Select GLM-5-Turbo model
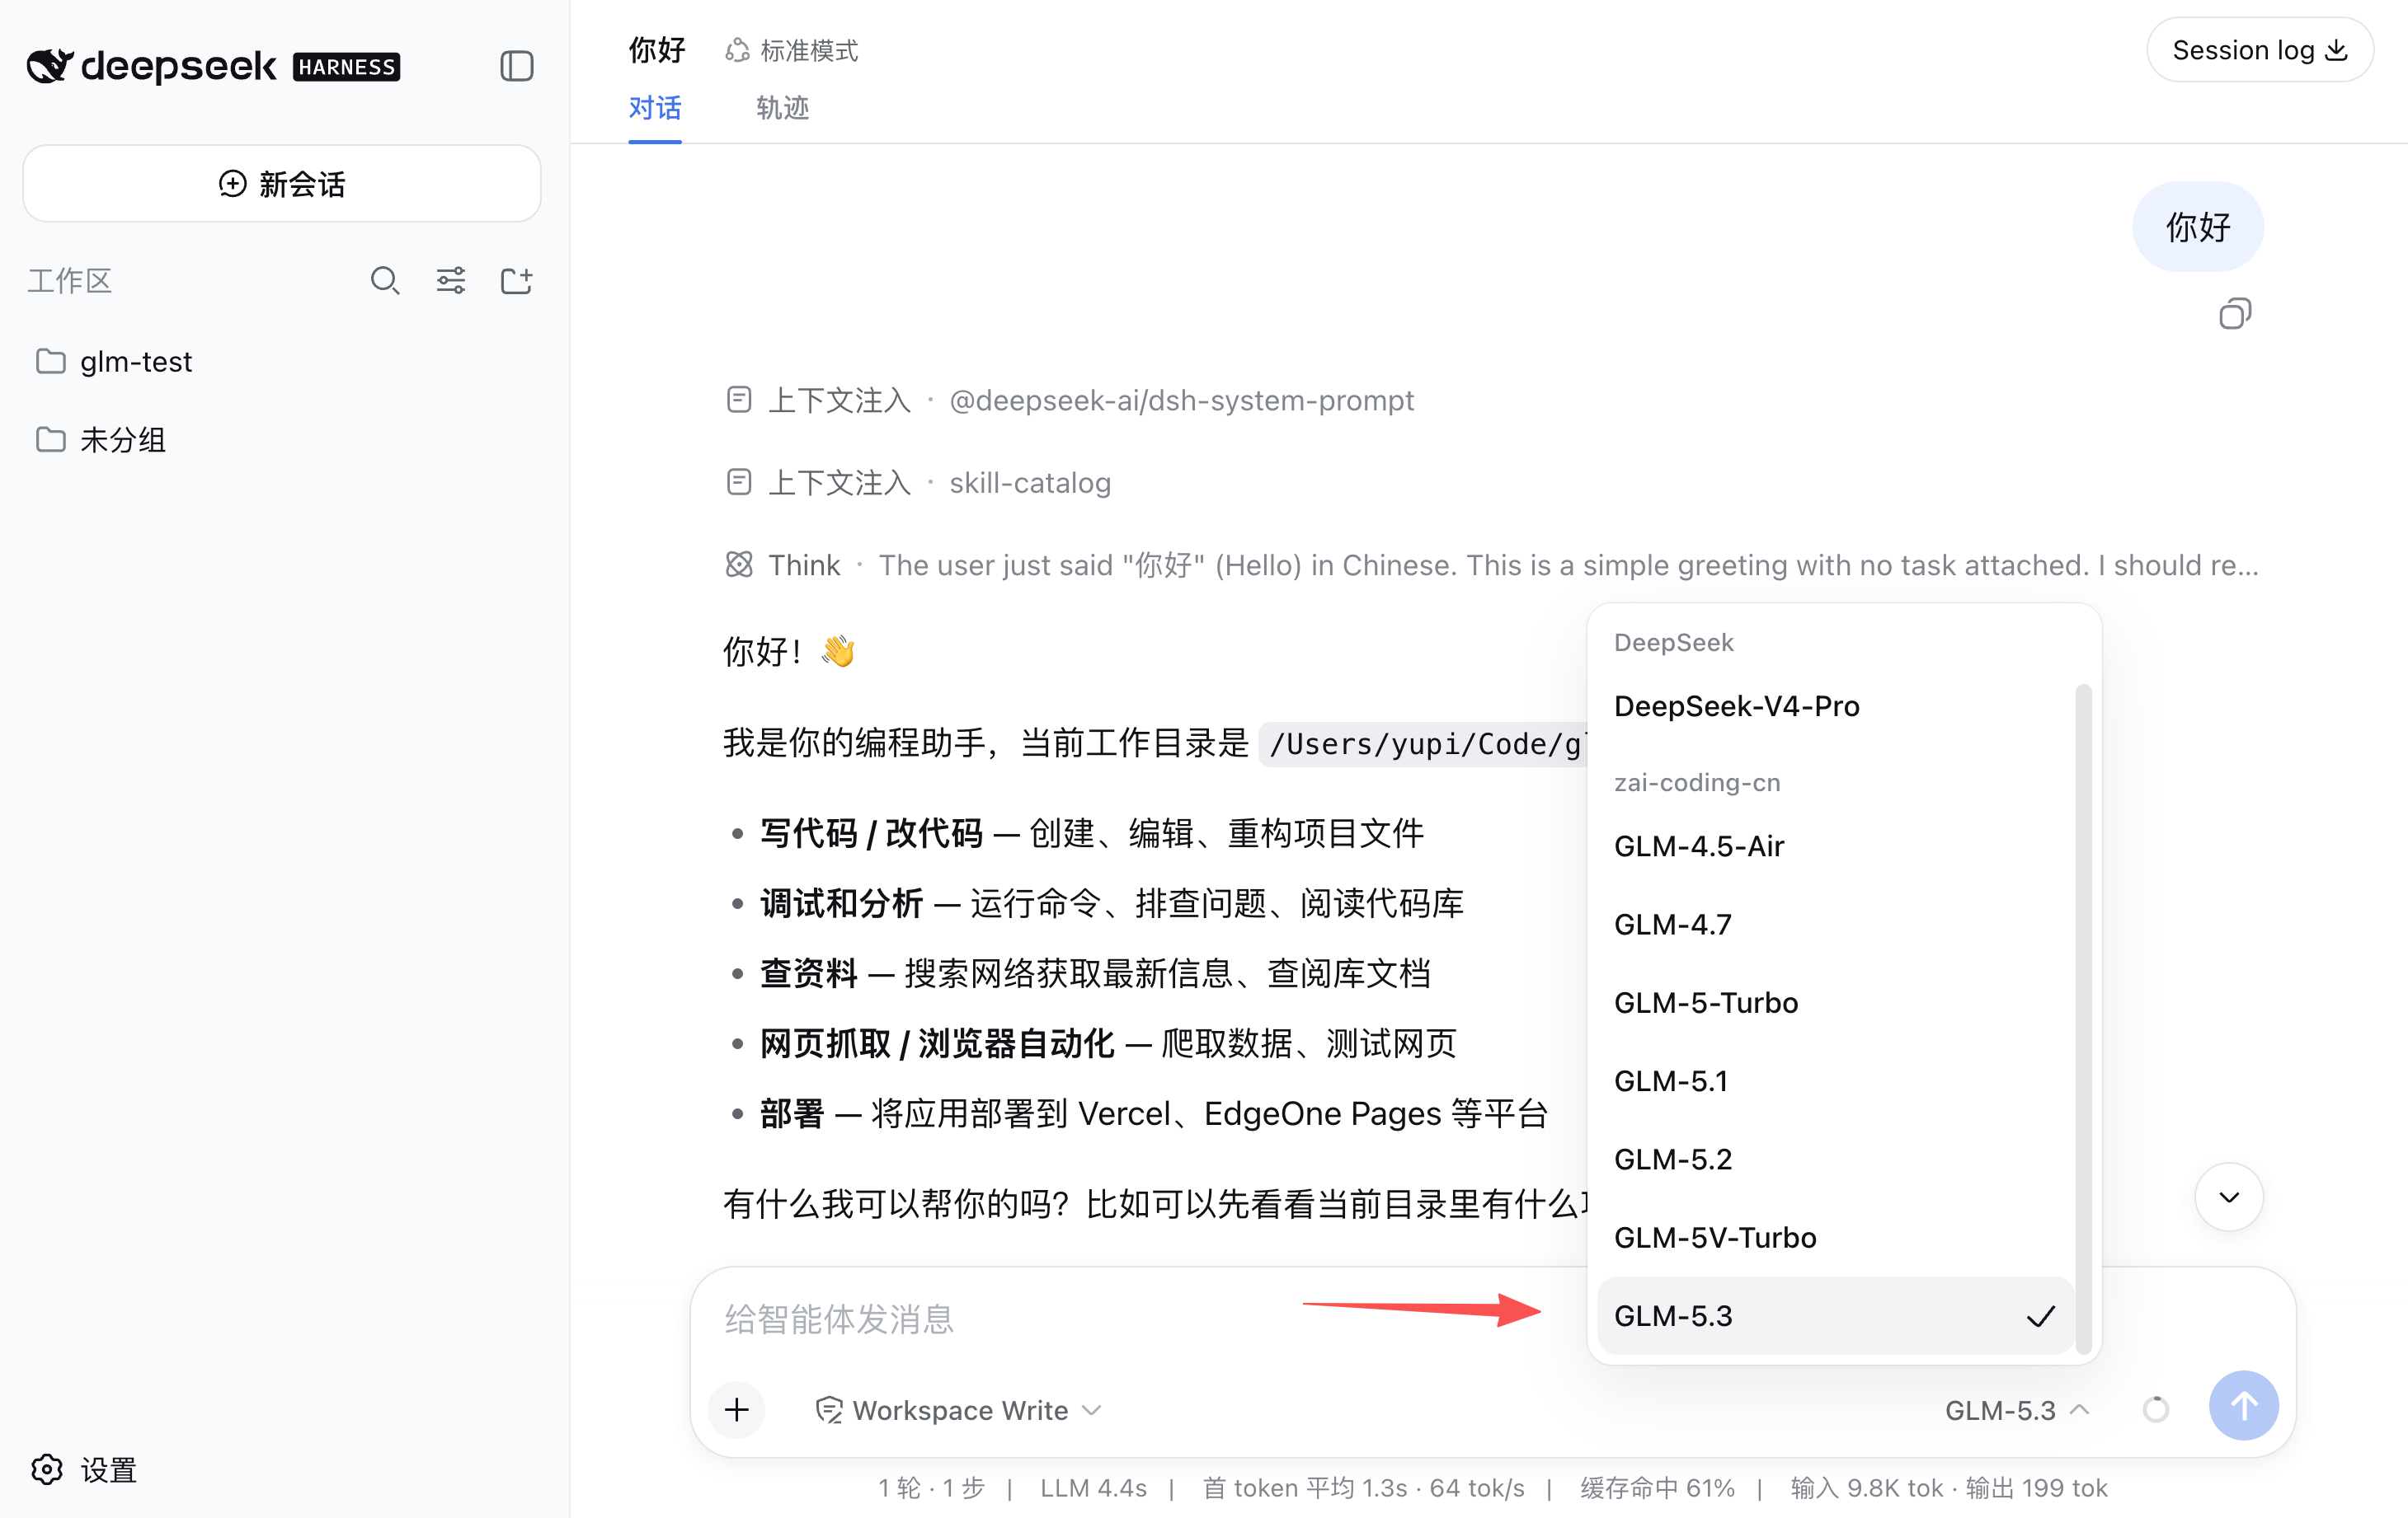This screenshot has width=2408, height=1518. point(1836,1002)
